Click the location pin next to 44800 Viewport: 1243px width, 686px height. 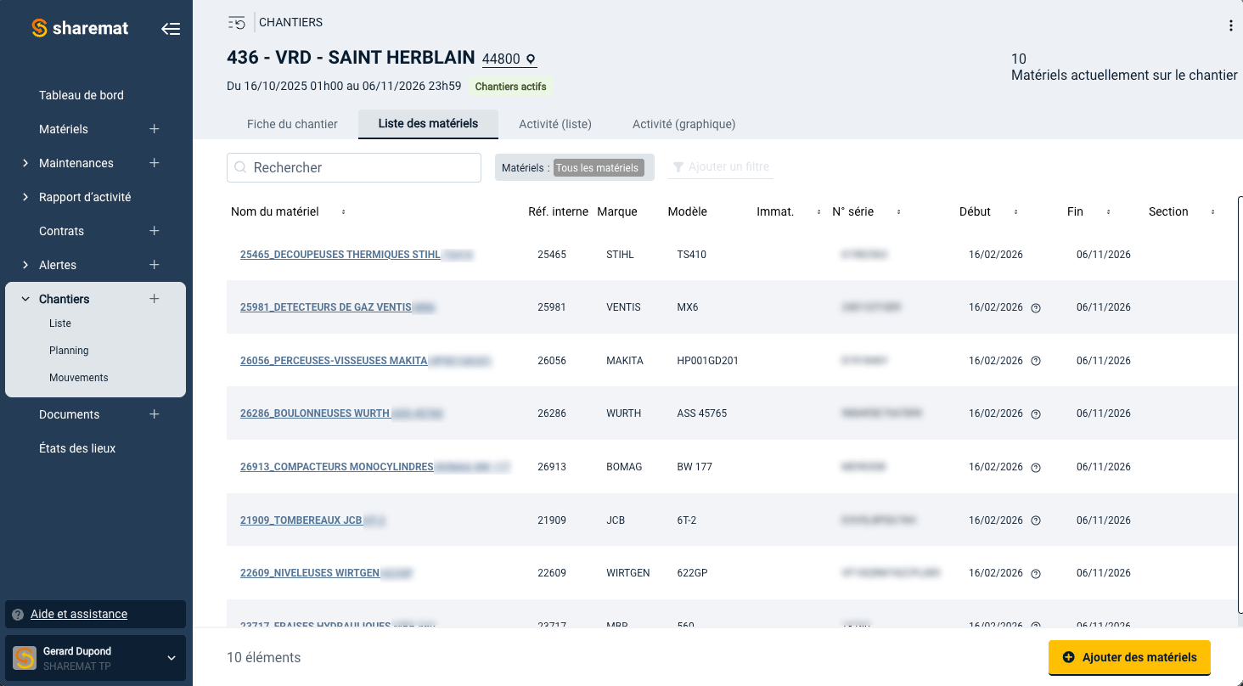531,59
